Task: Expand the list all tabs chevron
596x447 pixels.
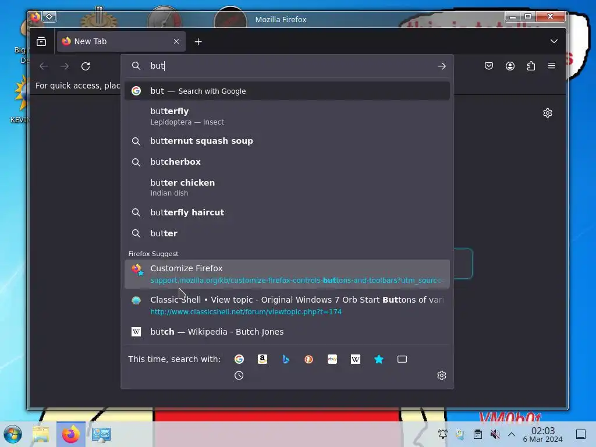Action: click(554, 41)
